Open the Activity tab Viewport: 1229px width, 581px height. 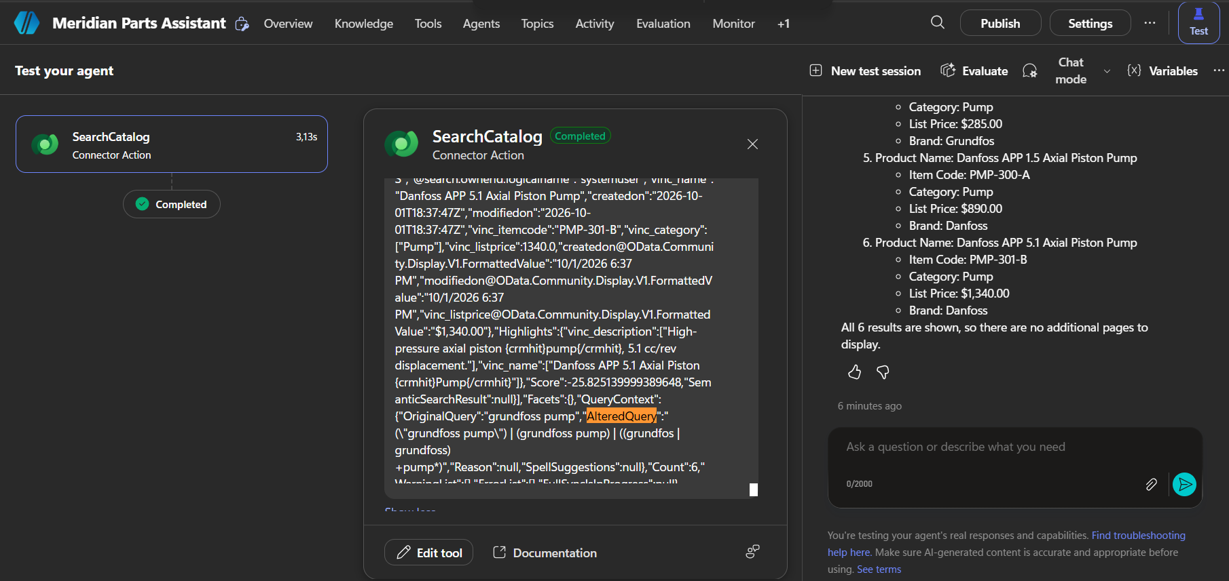point(595,24)
